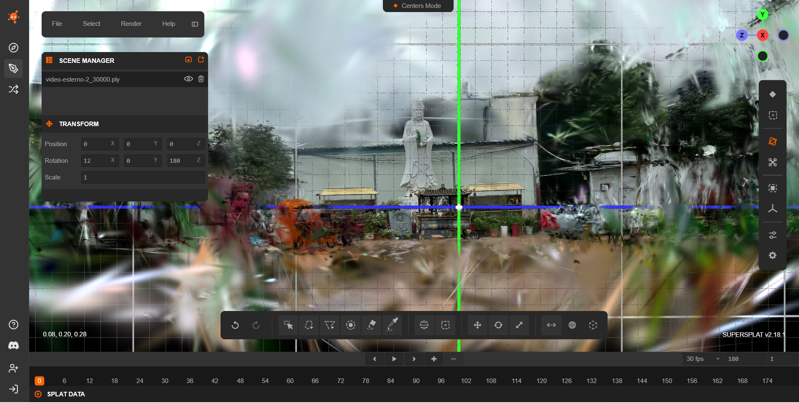Activate the rotate tool
This screenshot has height=403, width=799.
[x=498, y=325]
